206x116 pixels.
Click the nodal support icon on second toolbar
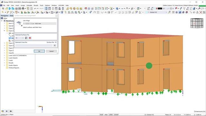click(x=22, y=12)
